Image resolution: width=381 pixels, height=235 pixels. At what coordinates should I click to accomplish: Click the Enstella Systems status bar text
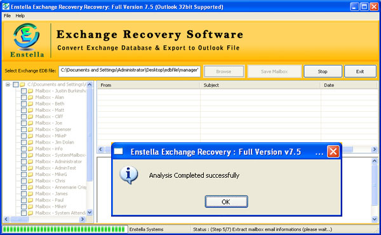tap(146, 229)
